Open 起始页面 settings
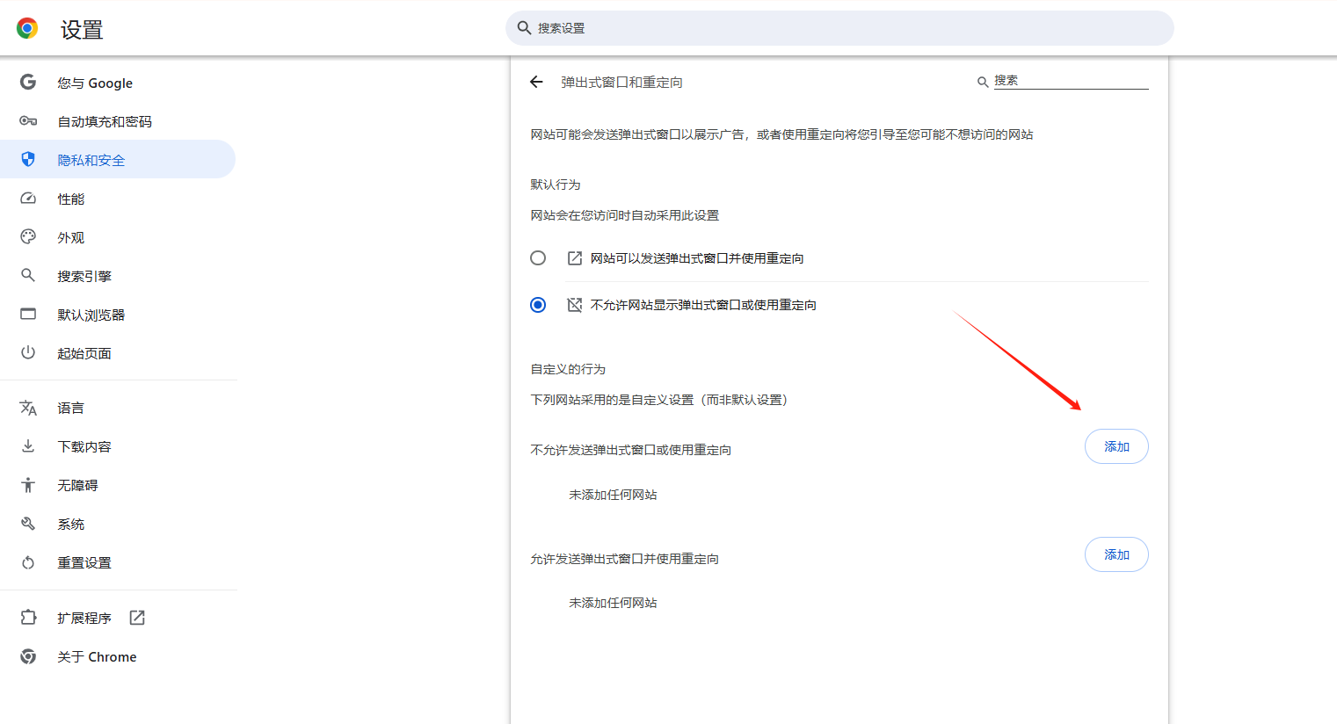This screenshot has height=724, width=1337. point(118,353)
